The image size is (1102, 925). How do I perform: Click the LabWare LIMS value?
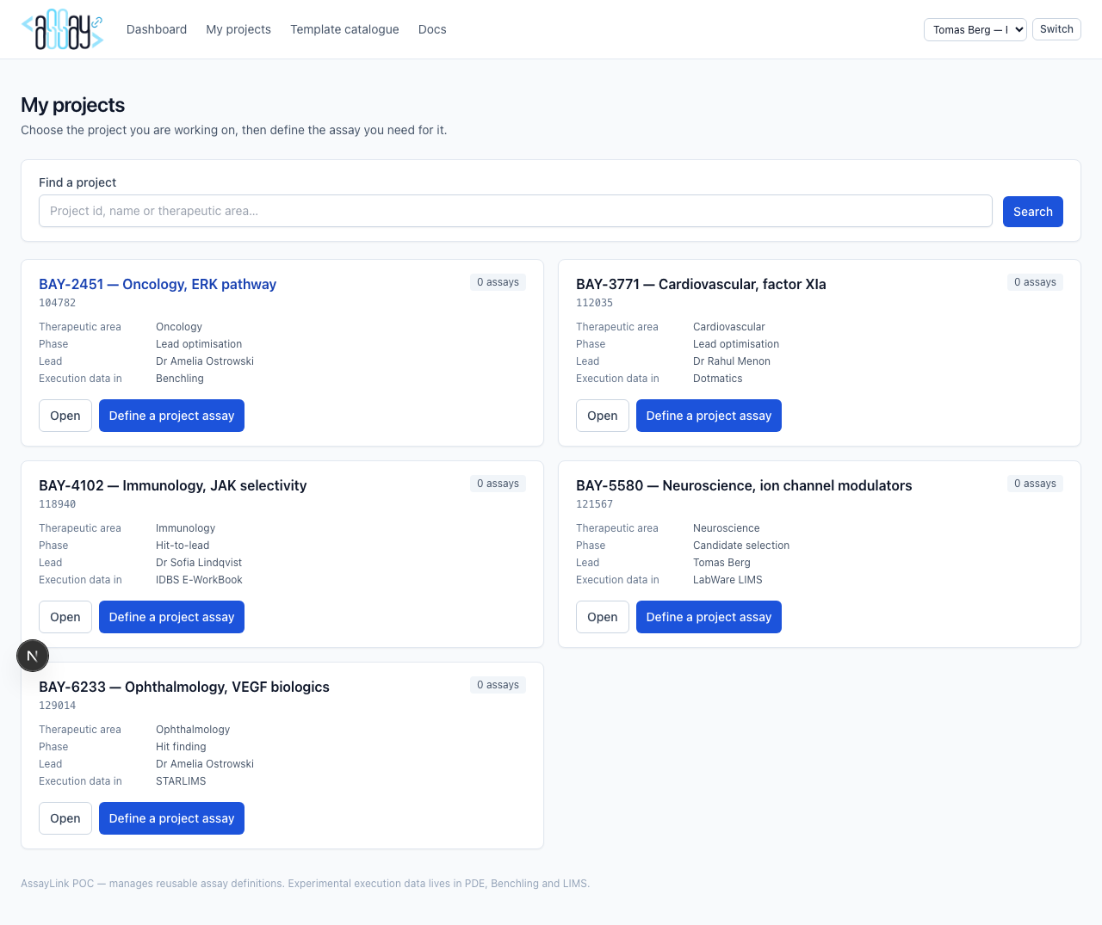point(727,580)
